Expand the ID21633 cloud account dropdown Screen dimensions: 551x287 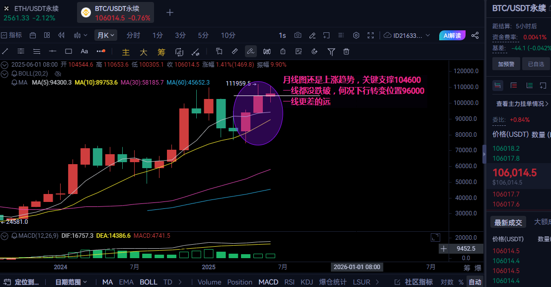(x=407, y=35)
